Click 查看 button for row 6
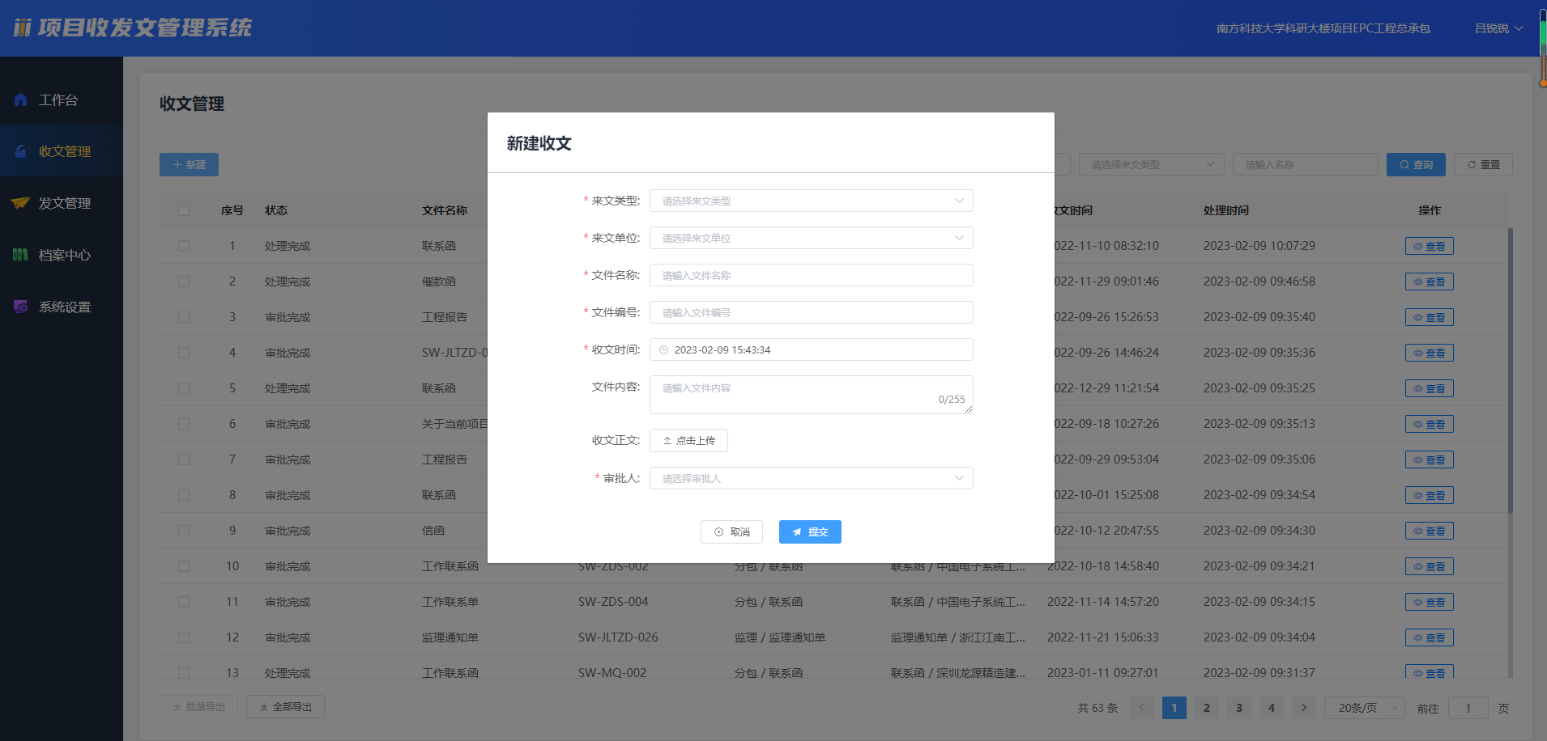The image size is (1547, 741). [1430, 424]
